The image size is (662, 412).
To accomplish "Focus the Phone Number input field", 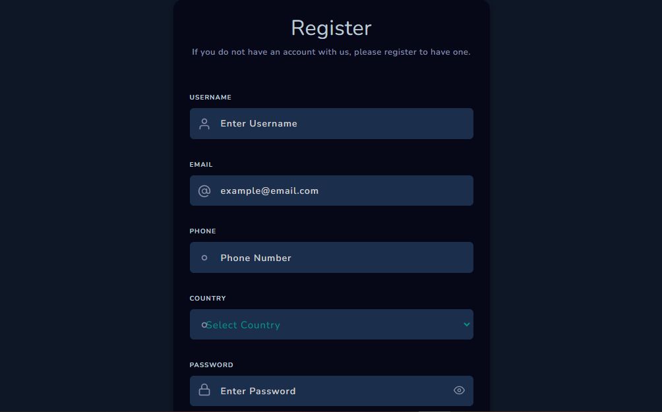I will tap(343, 258).
